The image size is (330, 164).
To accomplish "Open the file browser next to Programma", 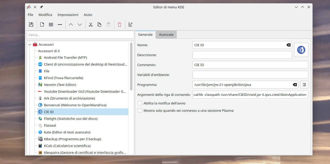I will coord(304,85).
